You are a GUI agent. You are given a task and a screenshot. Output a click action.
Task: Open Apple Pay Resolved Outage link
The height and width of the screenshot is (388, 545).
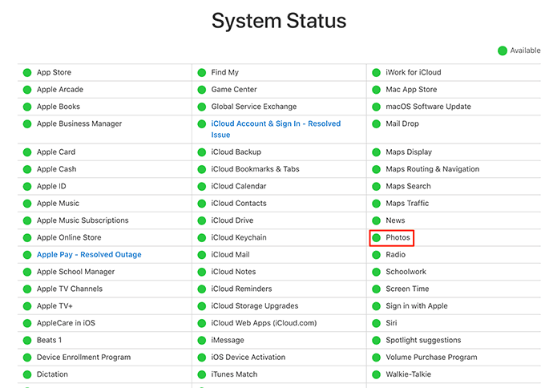pyautogui.click(x=89, y=254)
